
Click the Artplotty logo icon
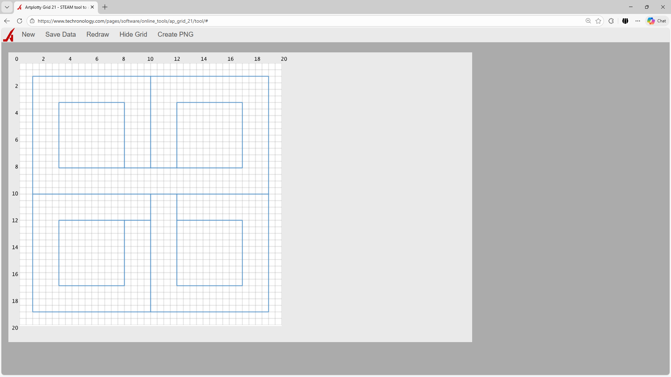coord(9,35)
